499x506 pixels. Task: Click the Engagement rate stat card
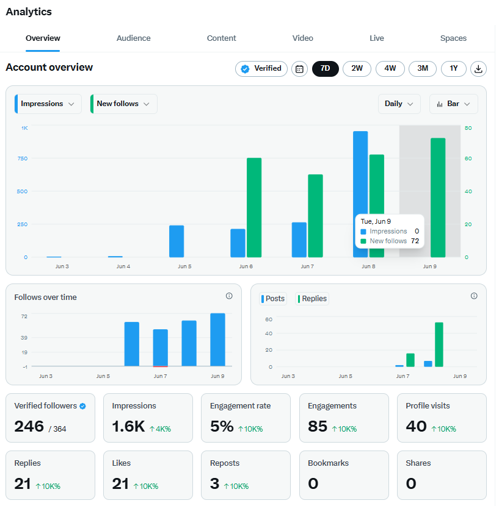[246, 418]
